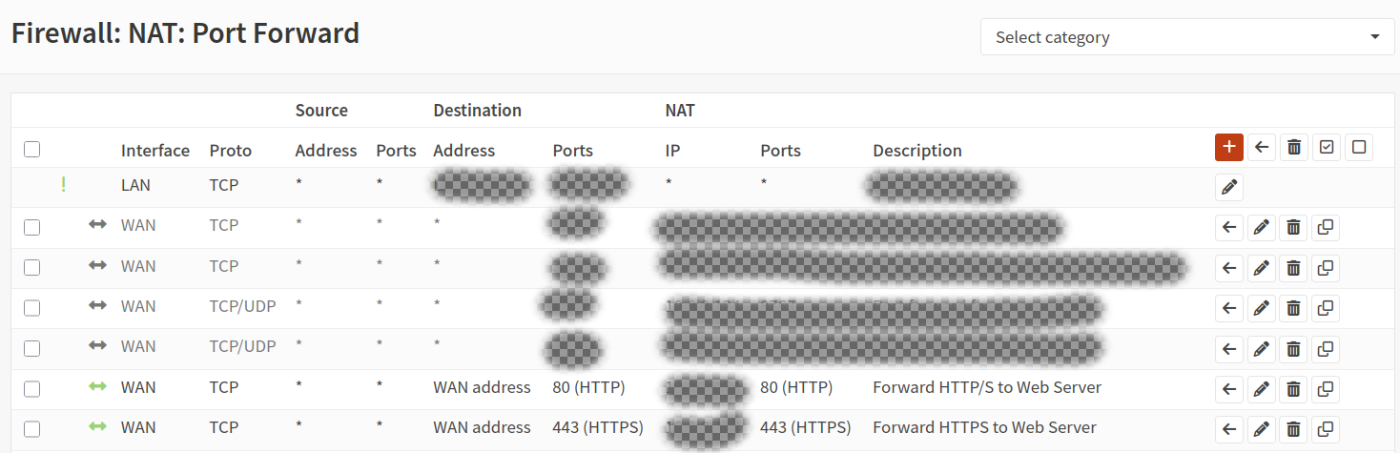This screenshot has height=453, width=1400.
Task: Clone the Forward HTTPS to Web Server rule
Action: click(x=1325, y=428)
